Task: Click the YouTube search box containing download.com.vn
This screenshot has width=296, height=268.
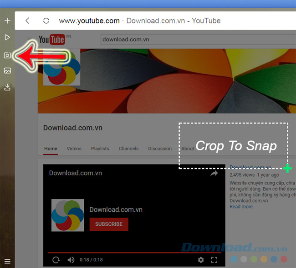Action: 198,40
